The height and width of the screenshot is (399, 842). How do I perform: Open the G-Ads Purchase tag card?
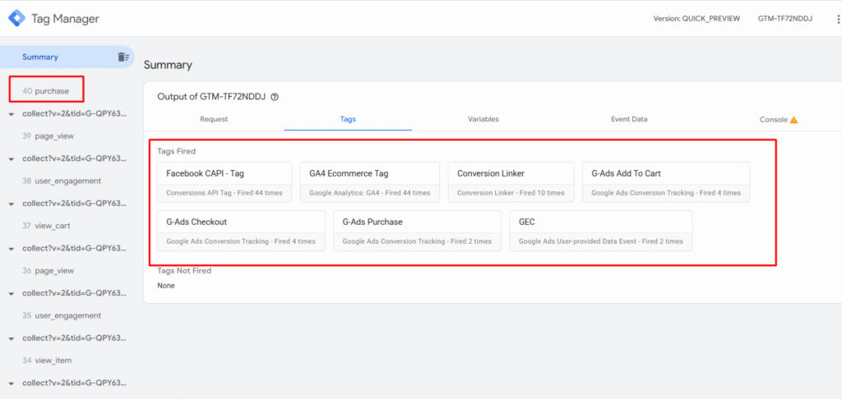click(x=417, y=231)
